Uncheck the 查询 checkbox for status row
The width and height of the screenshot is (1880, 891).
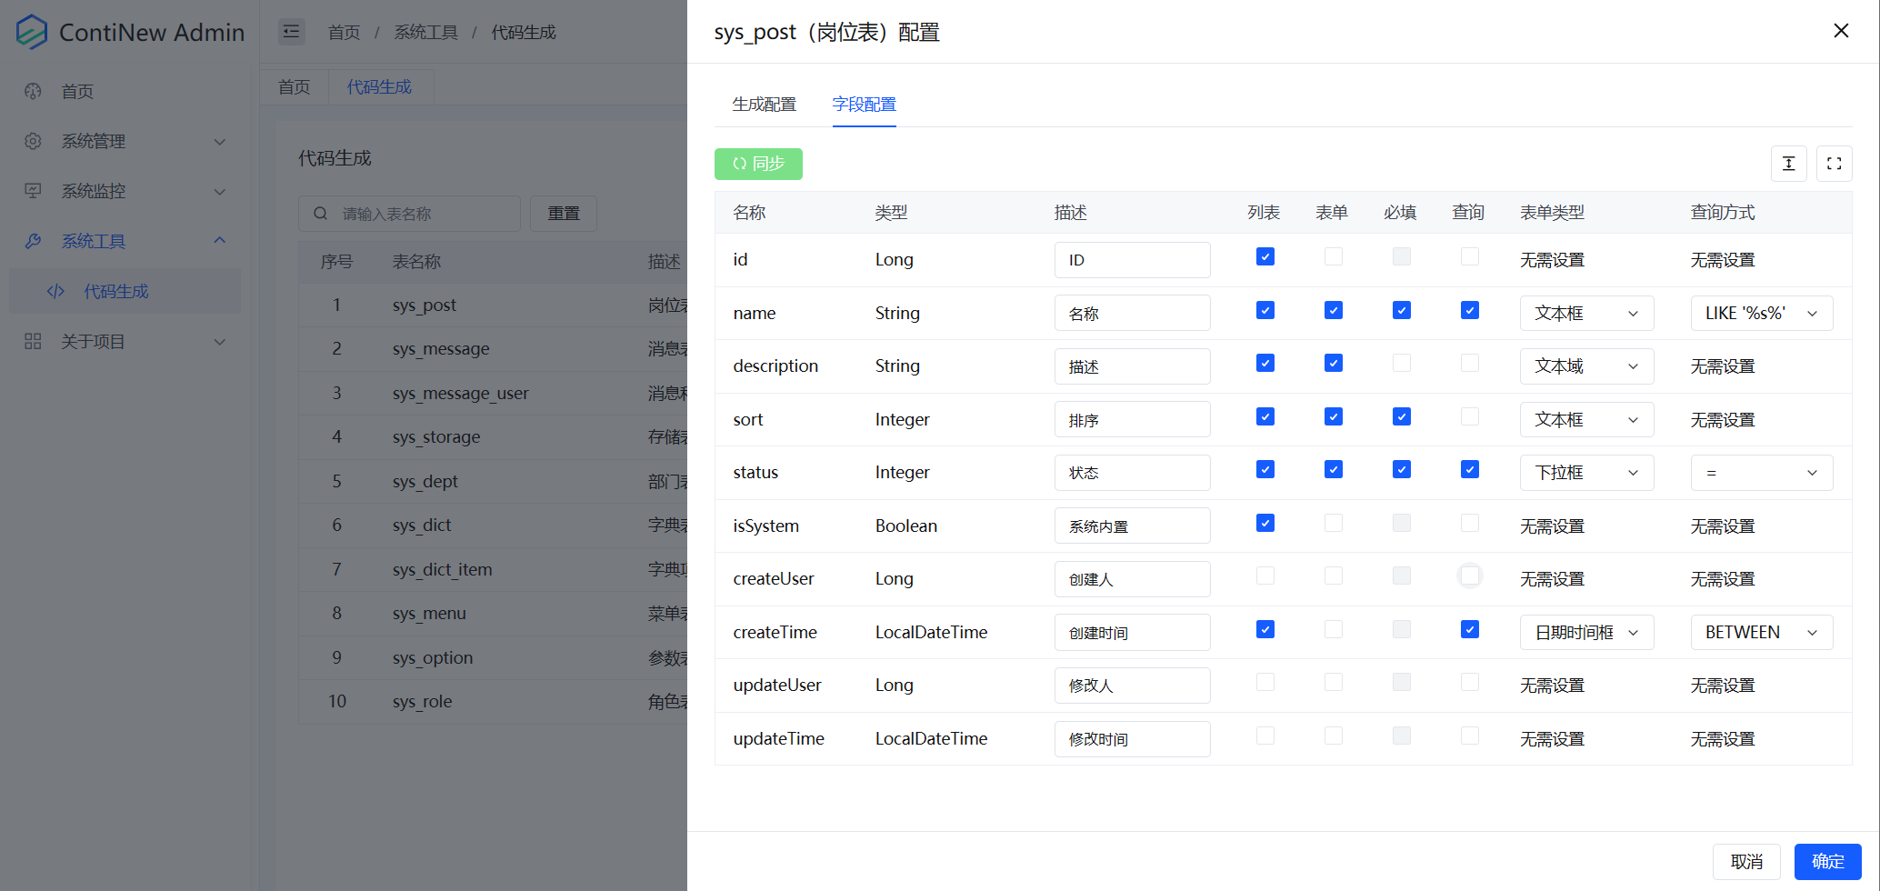click(x=1469, y=469)
